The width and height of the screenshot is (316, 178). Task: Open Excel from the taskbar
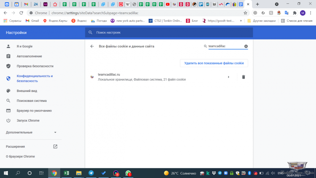[66, 173]
